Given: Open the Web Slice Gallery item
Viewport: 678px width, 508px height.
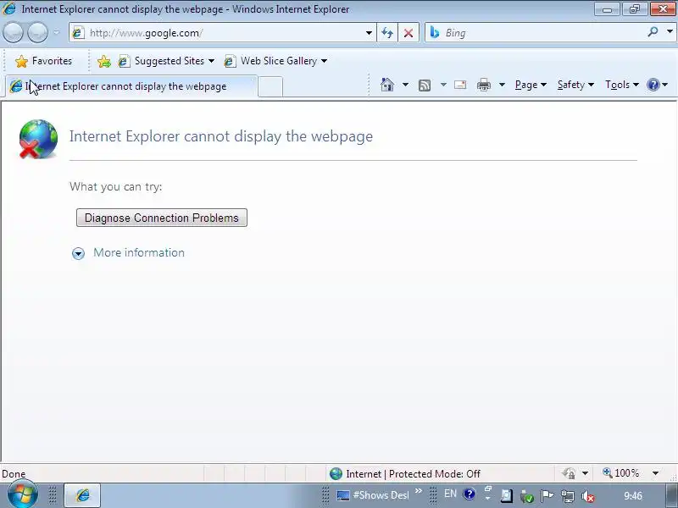Looking at the screenshot, I should 275,61.
